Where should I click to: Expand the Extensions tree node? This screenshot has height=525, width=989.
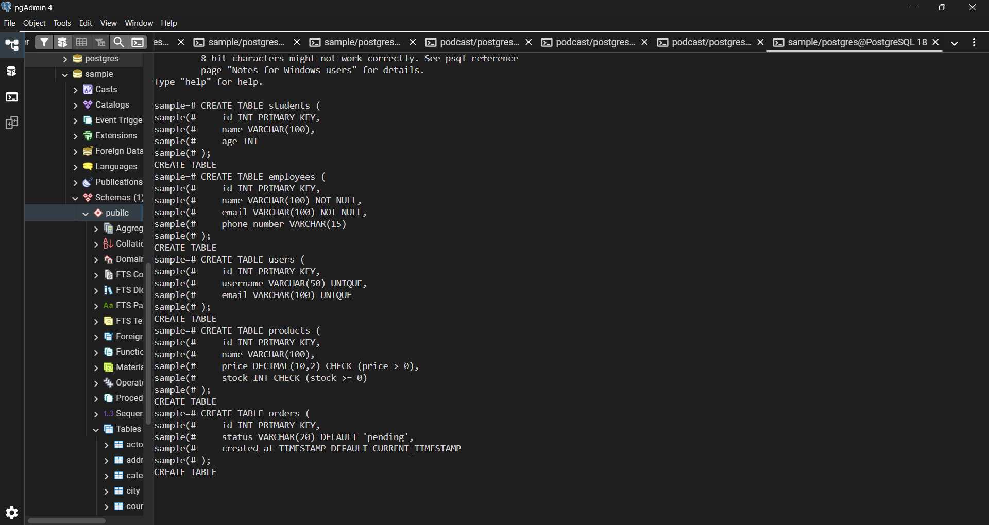tap(75, 136)
